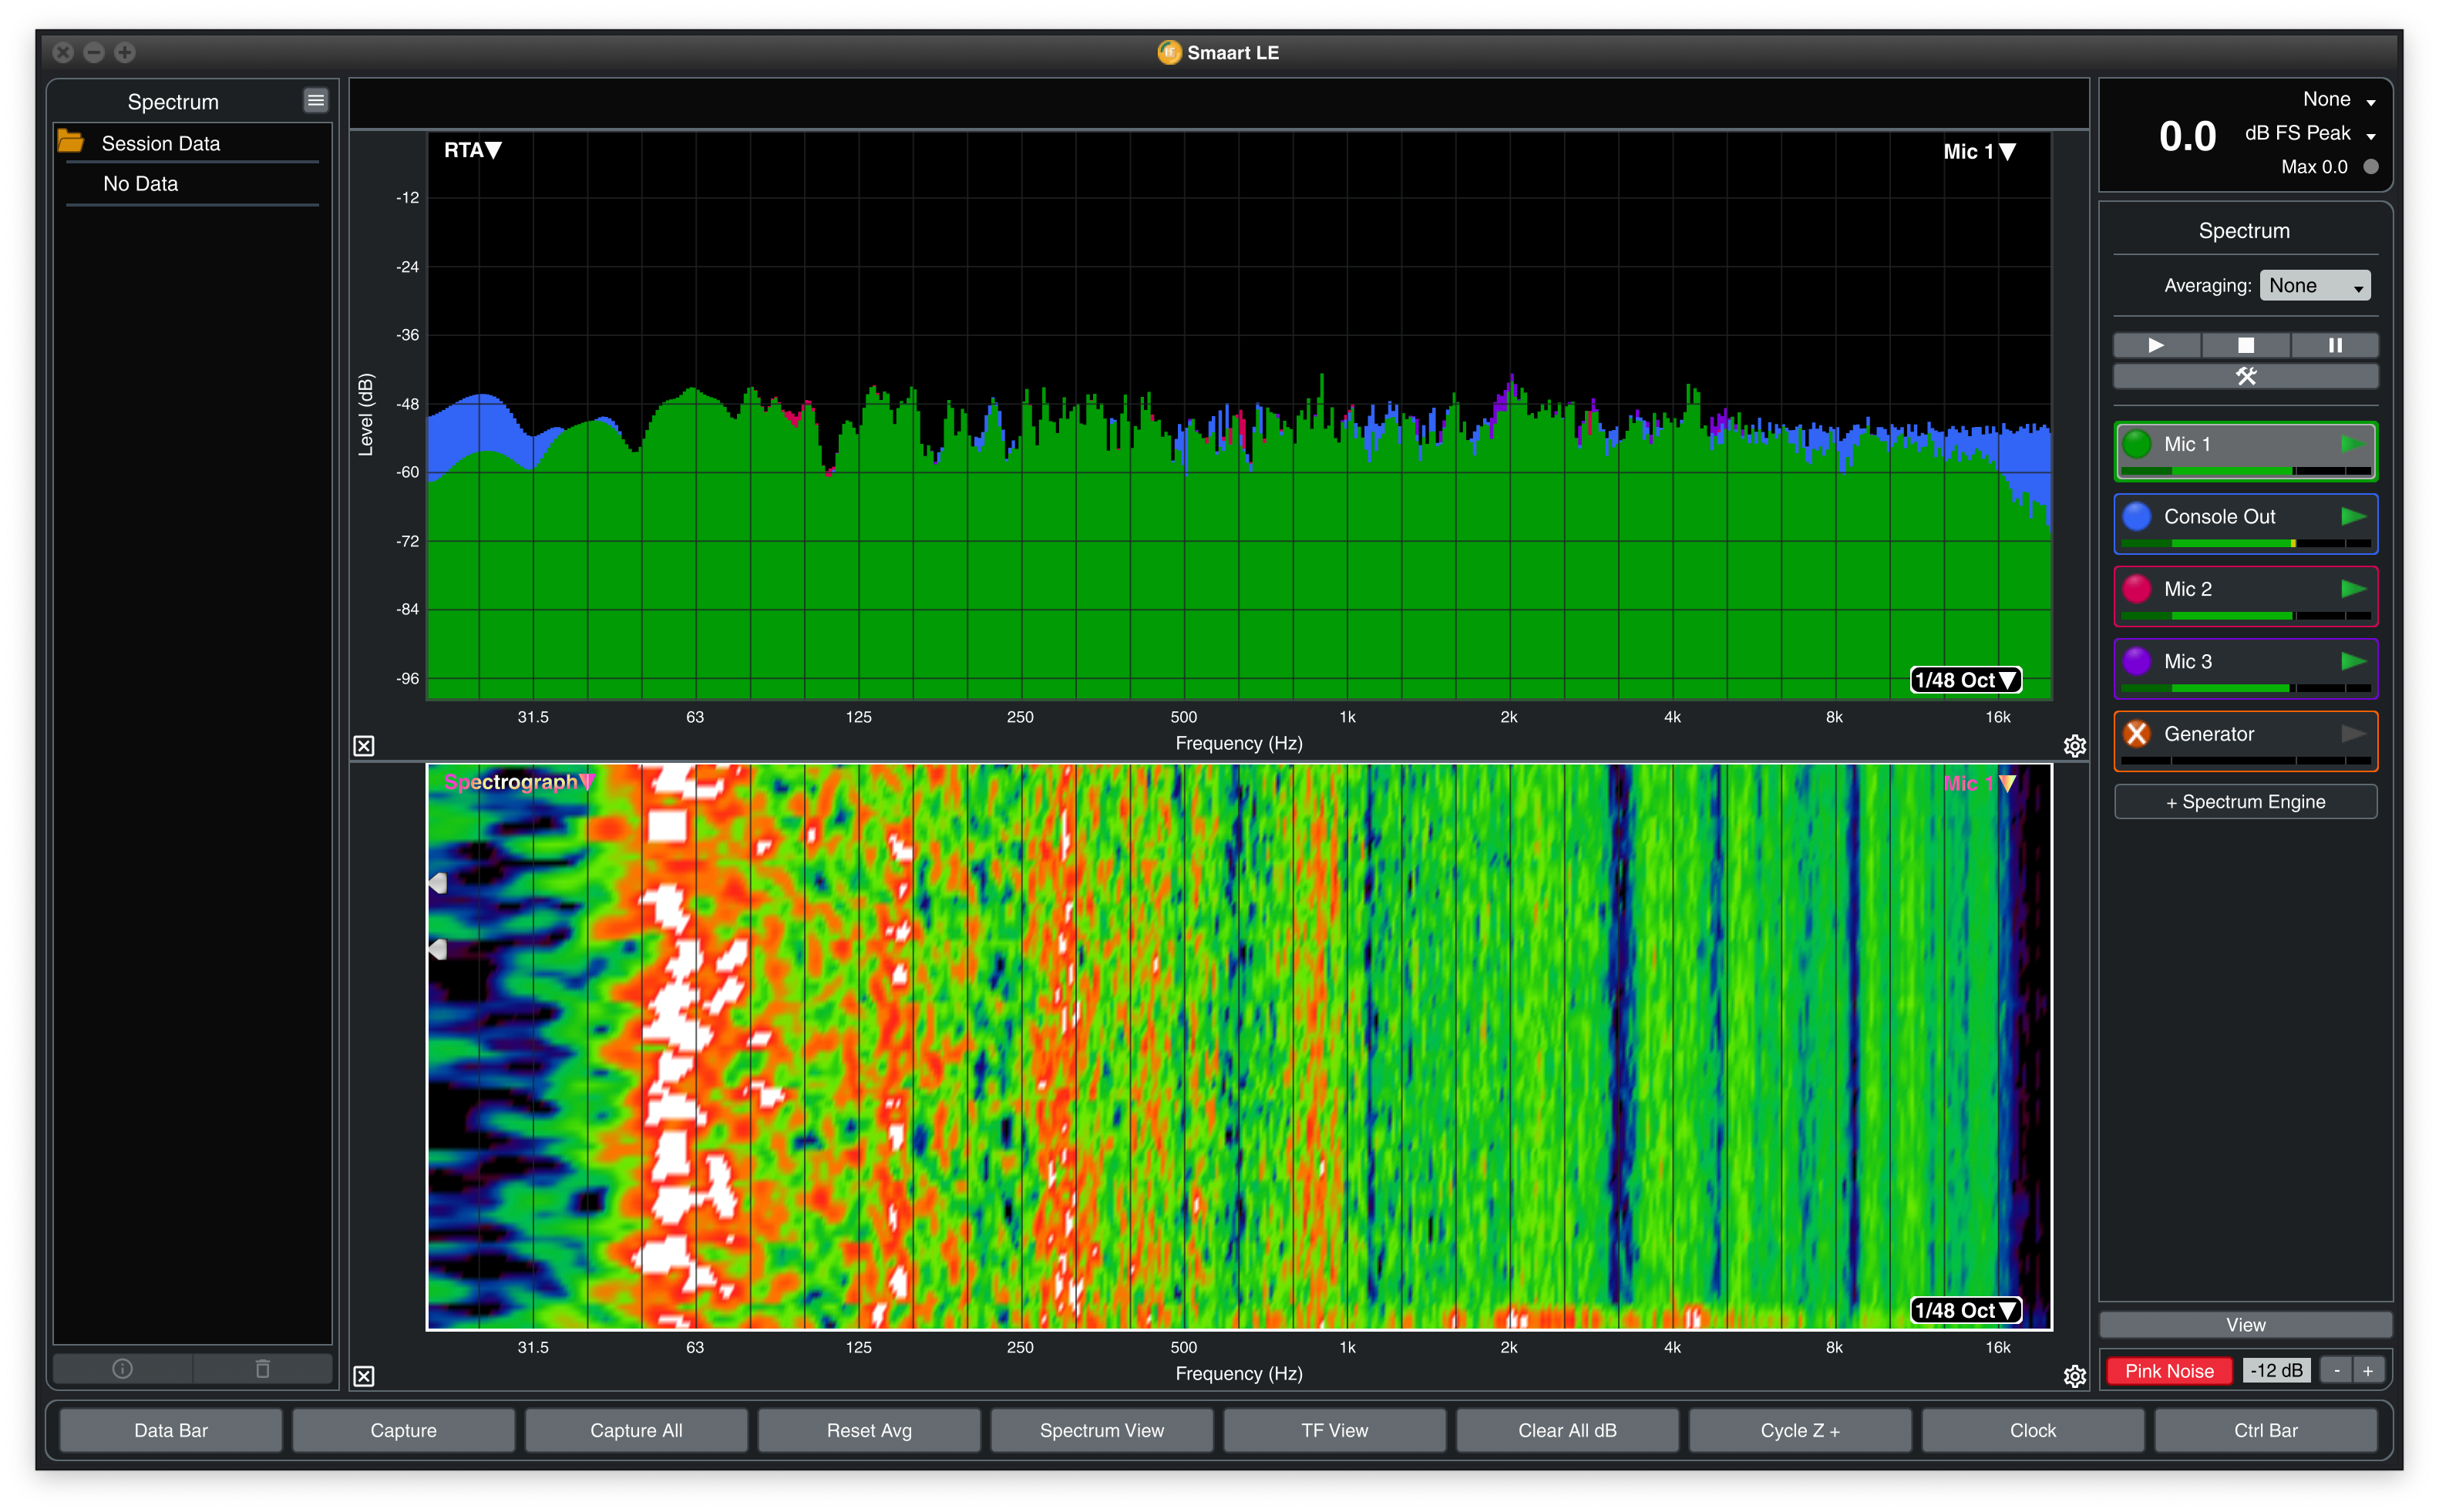Open Spectrograph graph settings gear icon
2439x1512 pixels.
click(x=2074, y=1376)
